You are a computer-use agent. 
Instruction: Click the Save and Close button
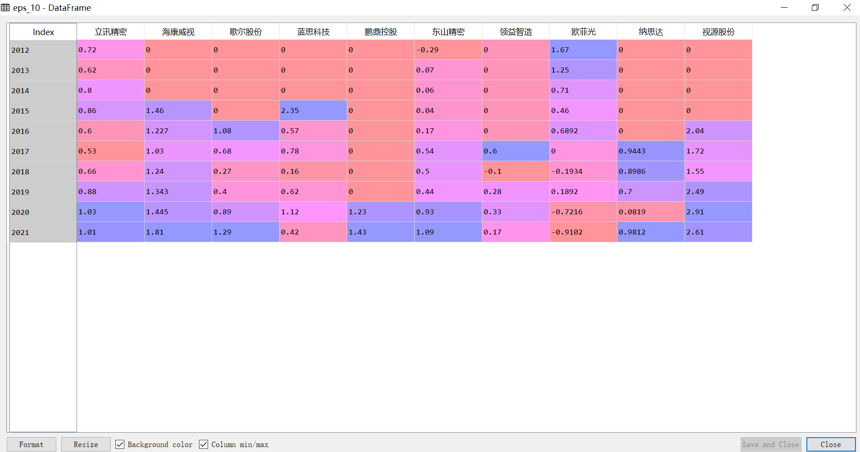[771, 444]
